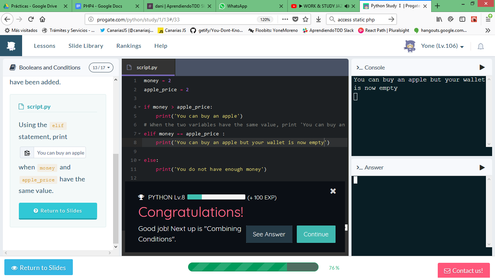This screenshot has width=495, height=278.
Task: Open the notification bell
Action: tap(481, 46)
